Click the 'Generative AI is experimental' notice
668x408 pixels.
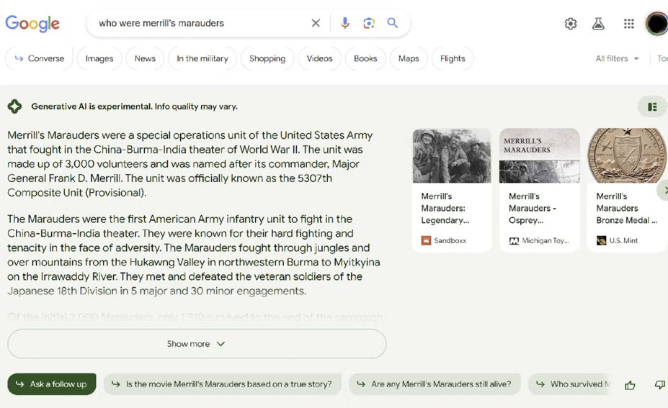134,106
